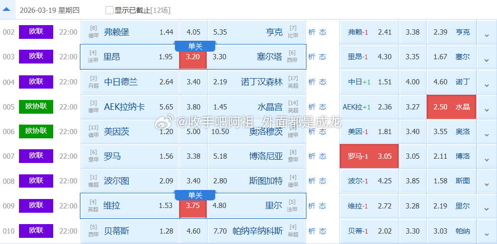
Task: Select handicap away odds 1.58 斯图
Action: (x=451, y=181)
